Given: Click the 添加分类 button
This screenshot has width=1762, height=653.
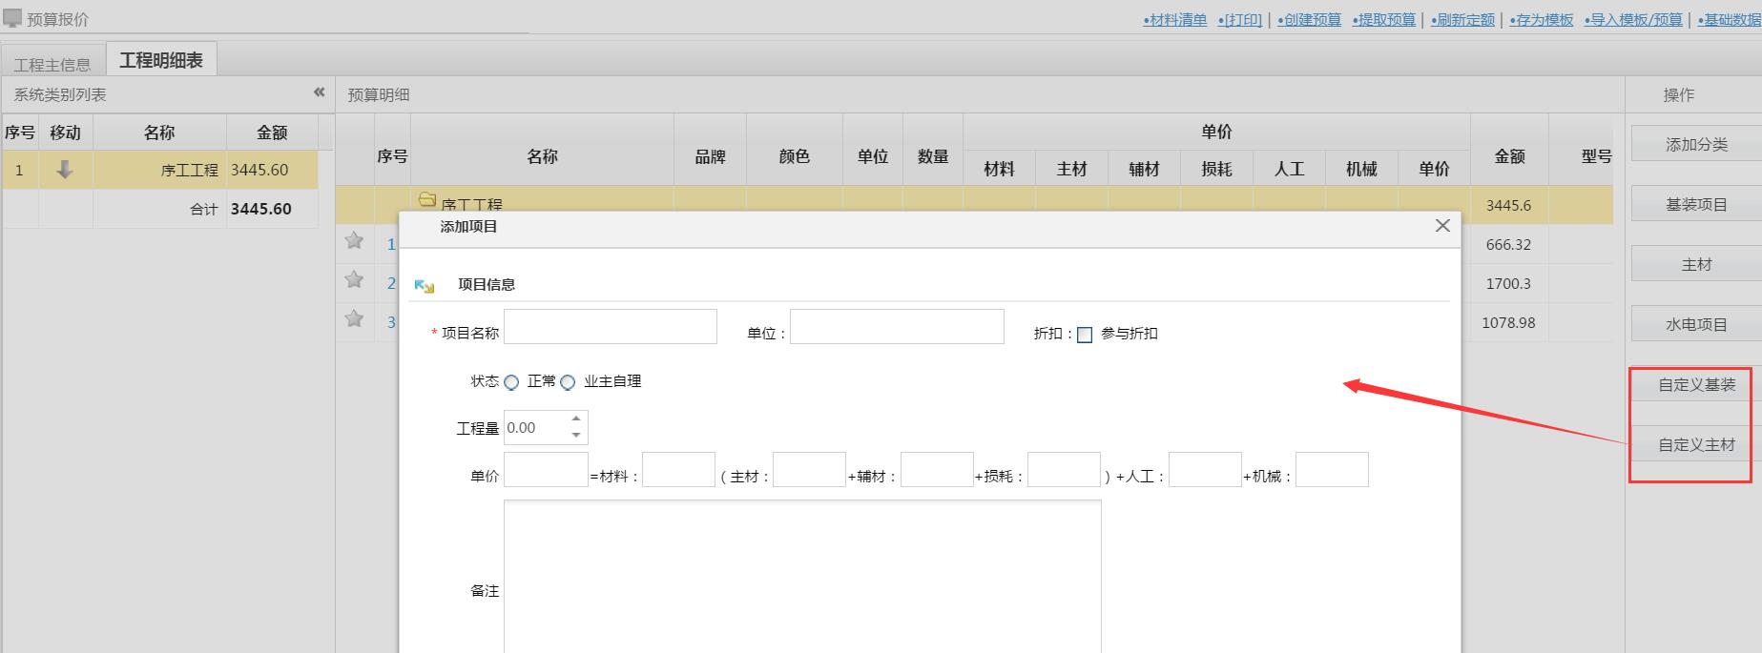Looking at the screenshot, I should pyautogui.click(x=1696, y=145).
